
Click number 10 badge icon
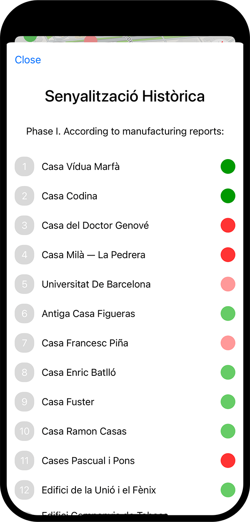coord(25,431)
